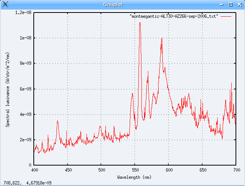Image resolution: width=245 pixels, height=186 pixels.
Task: Minimize the Gnuplot window
Action: point(222,5)
